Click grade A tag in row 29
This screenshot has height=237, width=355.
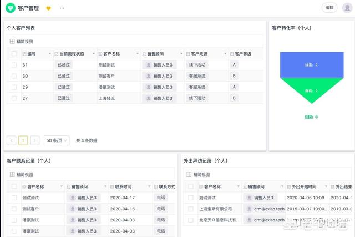(234, 87)
